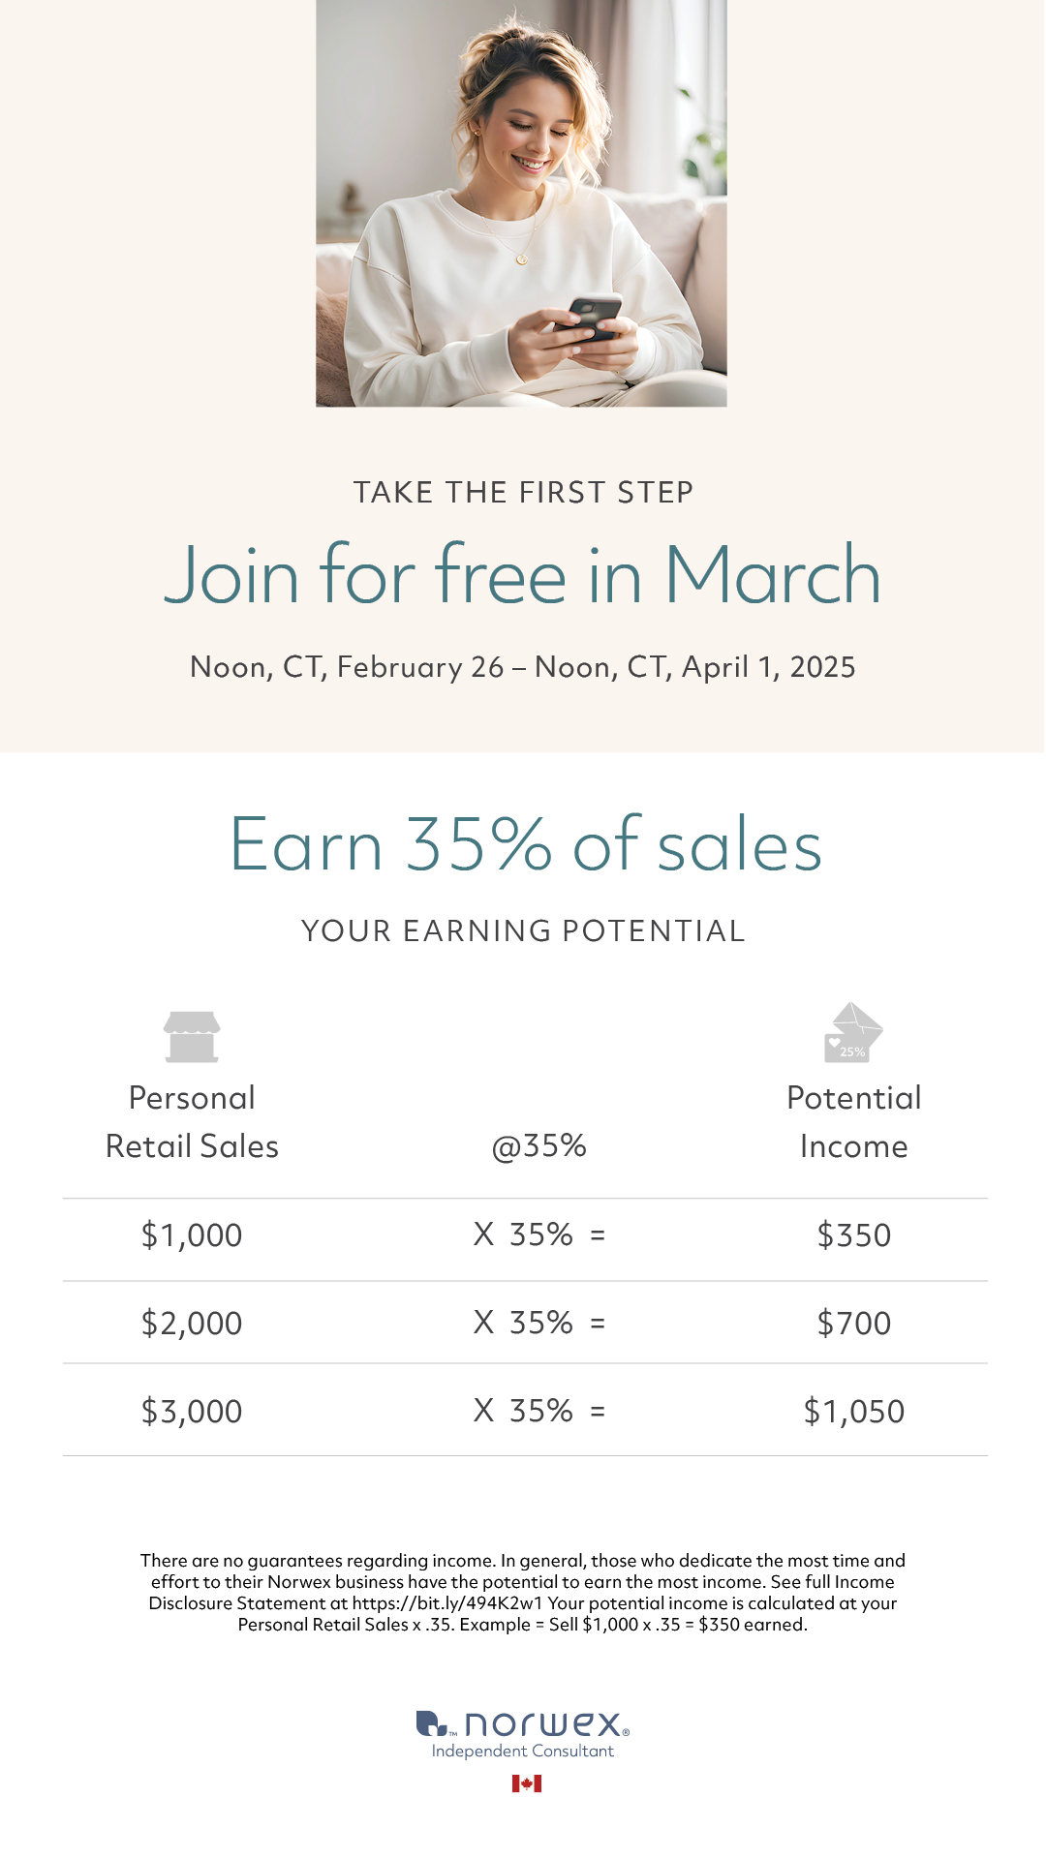The height and width of the screenshot is (1859, 1046).
Task: Click the $350 potential income value
Action: pyautogui.click(x=853, y=1235)
